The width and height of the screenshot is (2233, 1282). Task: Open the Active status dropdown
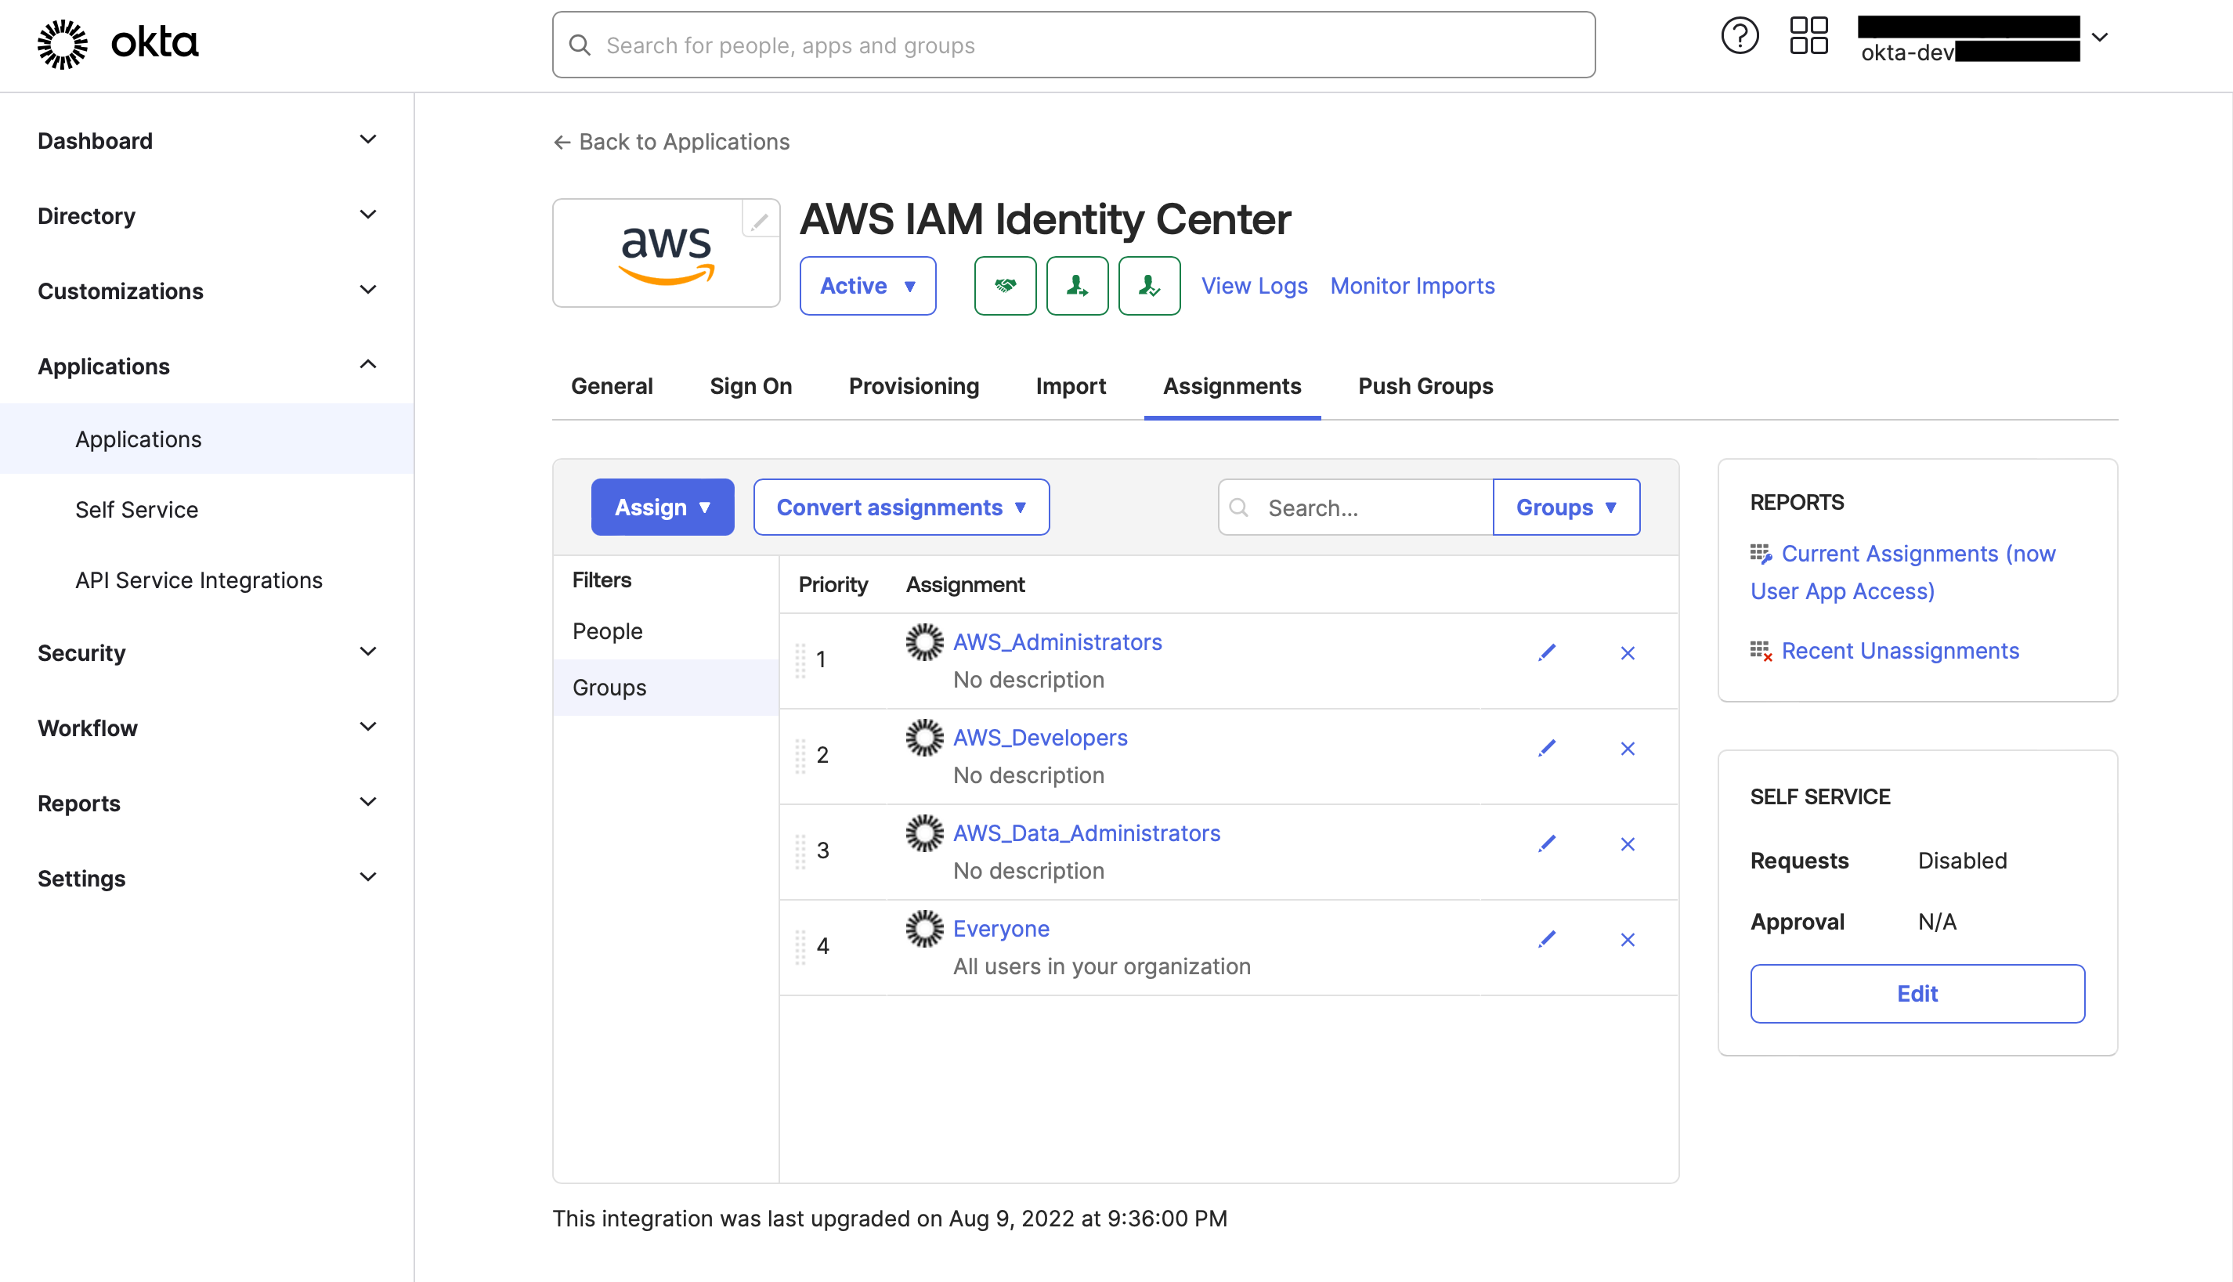coord(867,285)
